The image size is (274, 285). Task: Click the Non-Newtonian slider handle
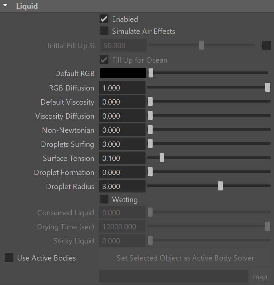(150, 130)
